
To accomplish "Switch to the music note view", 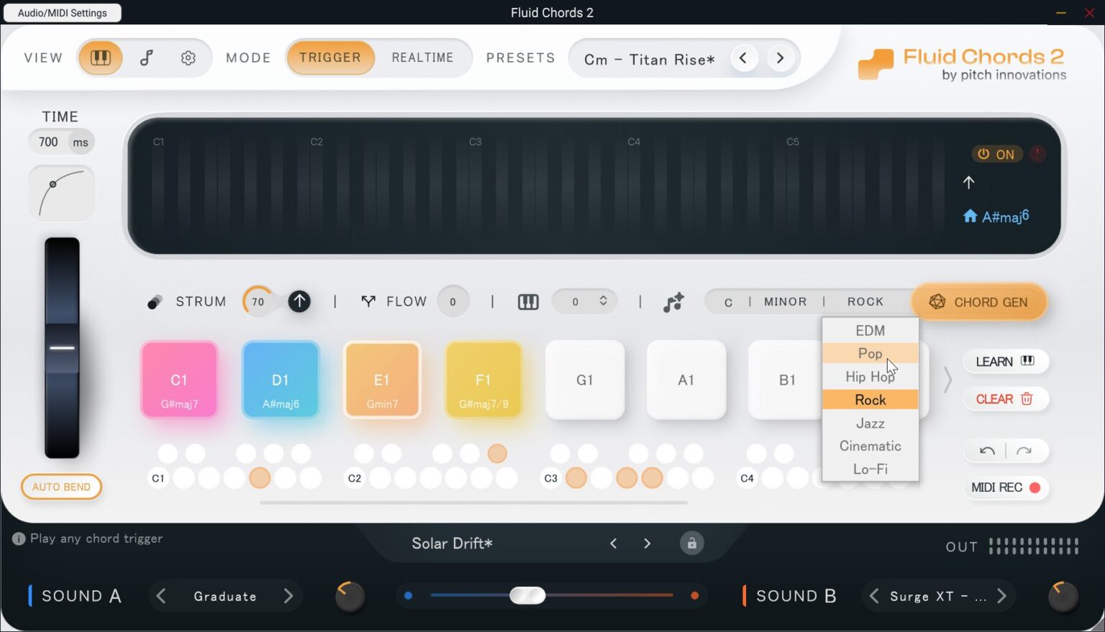I will click(145, 58).
